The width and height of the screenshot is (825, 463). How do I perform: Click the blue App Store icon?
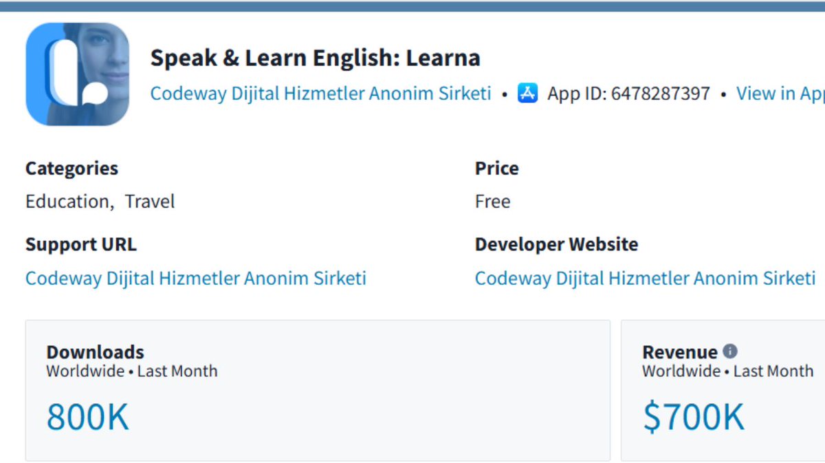tap(527, 94)
